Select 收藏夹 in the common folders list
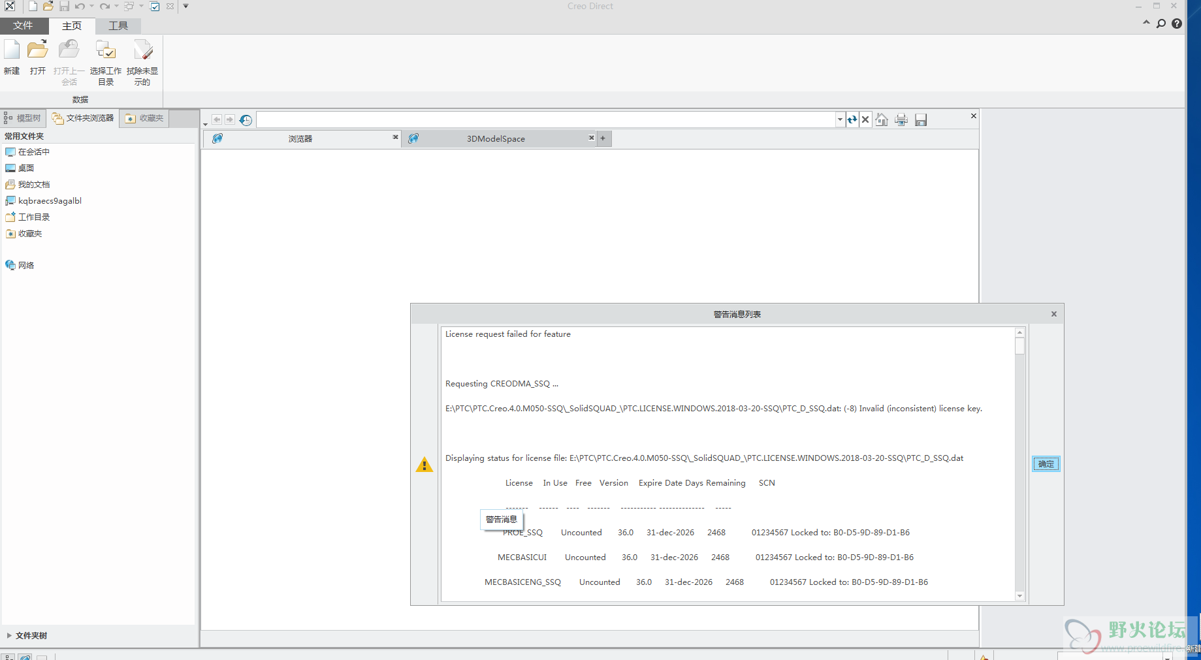 click(x=24, y=234)
